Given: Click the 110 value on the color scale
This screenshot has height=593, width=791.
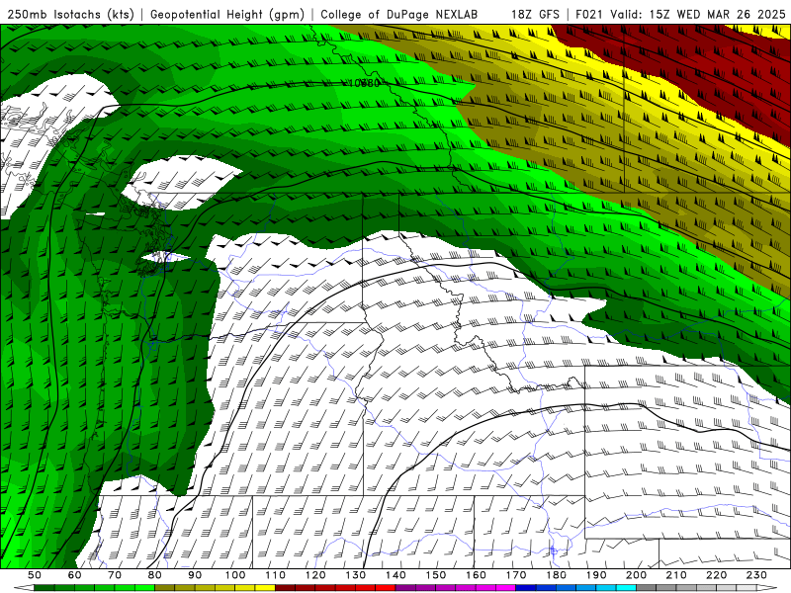Looking at the screenshot, I should 275,575.
